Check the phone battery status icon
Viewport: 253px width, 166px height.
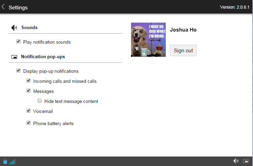(5, 161)
